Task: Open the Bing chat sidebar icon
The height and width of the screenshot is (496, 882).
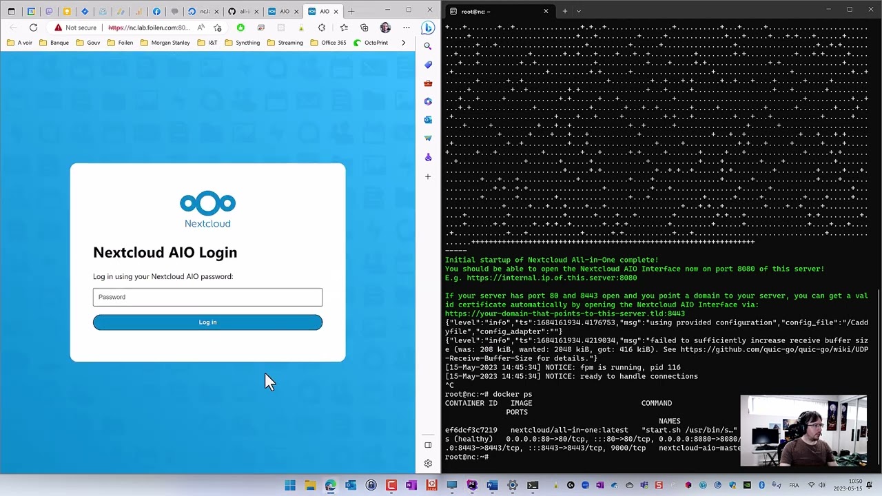Action: pyautogui.click(x=428, y=28)
